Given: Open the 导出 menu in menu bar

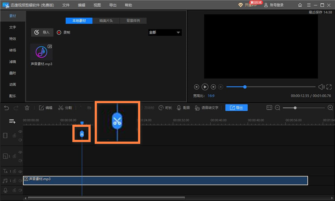Looking at the screenshot, I should (113, 5).
